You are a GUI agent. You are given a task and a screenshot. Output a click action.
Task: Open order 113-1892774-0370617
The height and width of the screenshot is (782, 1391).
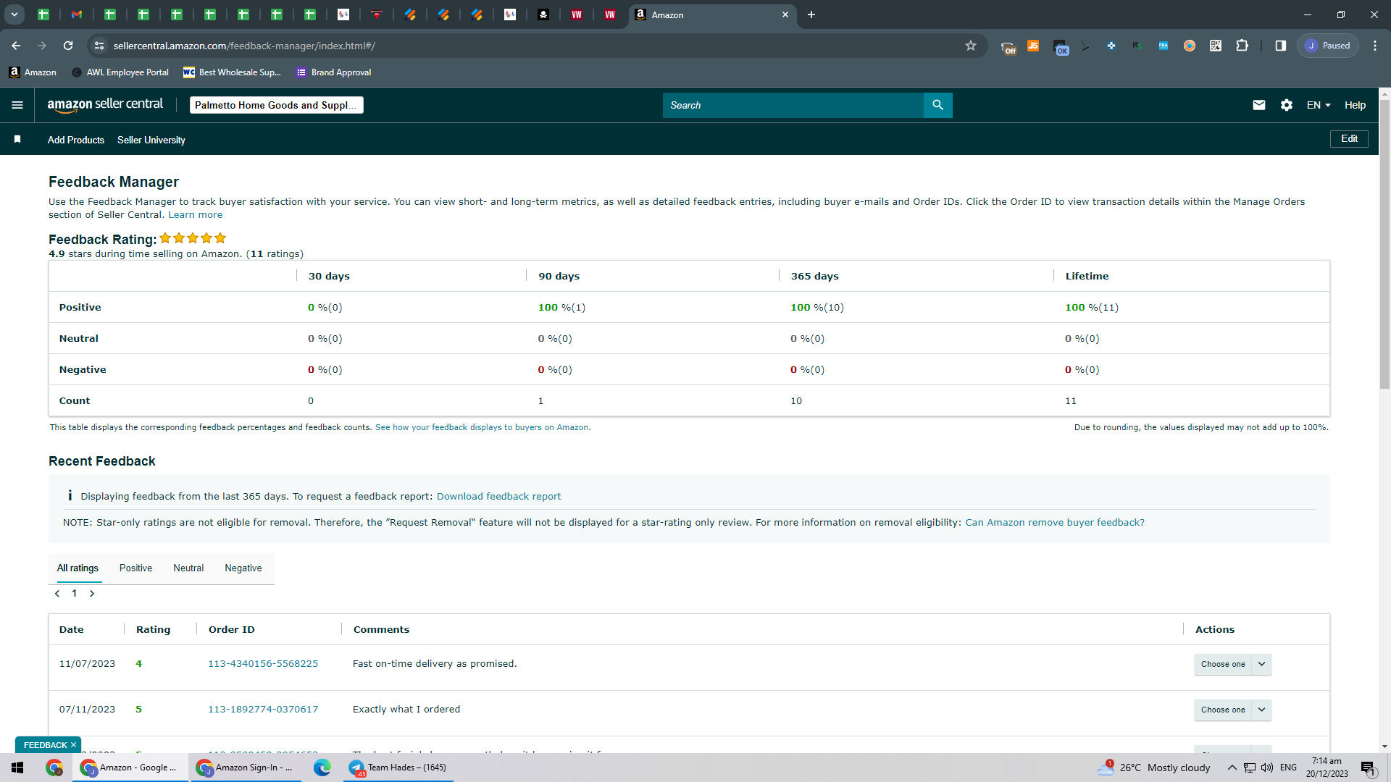click(x=263, y=709)
